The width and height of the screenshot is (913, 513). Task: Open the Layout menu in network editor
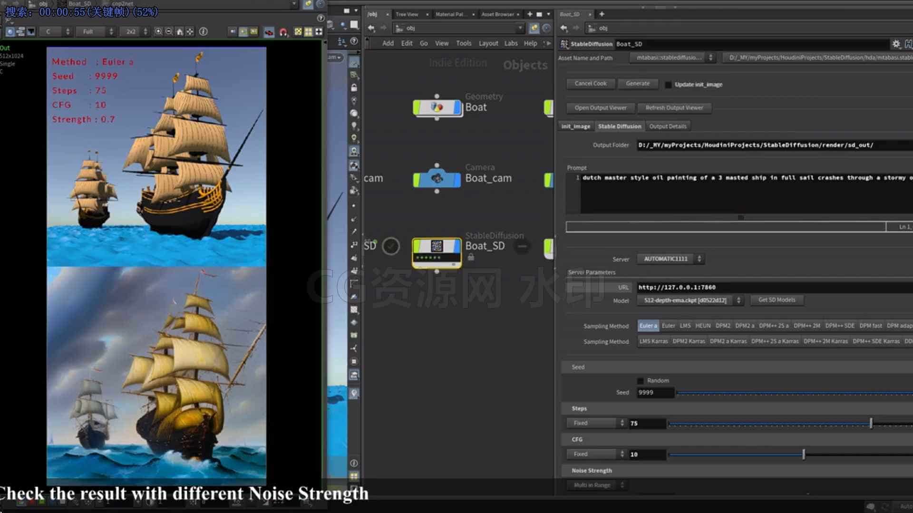point(488,43)
